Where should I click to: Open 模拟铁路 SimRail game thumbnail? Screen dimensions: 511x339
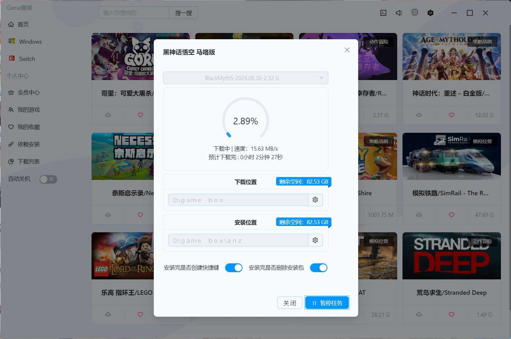point(452,156)
